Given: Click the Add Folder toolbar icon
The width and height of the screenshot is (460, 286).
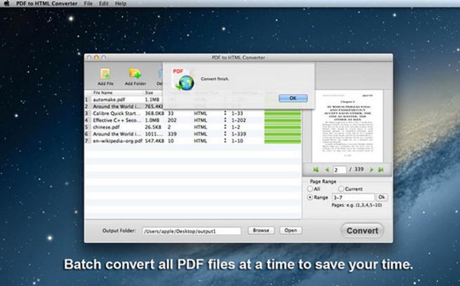Looking at the screenshot, I should point(135,73).
